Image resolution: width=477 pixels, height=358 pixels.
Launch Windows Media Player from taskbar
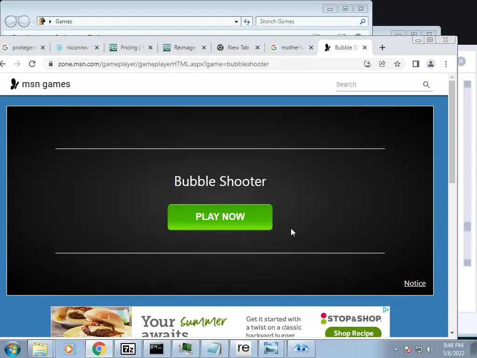pyautogui.click(x=69, y=349)
